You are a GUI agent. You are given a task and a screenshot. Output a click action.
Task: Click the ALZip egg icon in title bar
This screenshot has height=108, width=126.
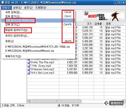(3, 3)
